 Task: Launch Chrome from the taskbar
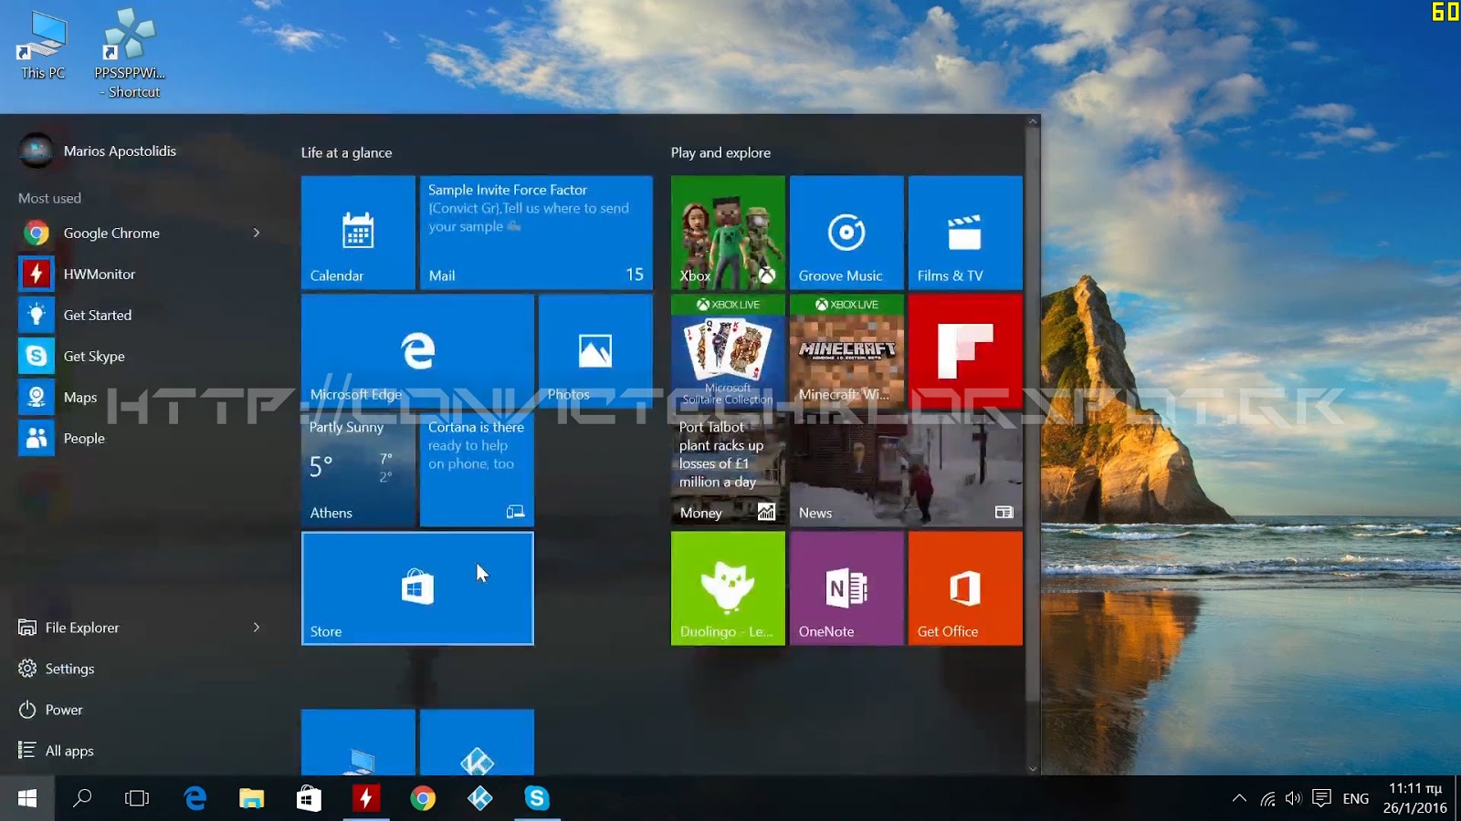tap(423, 798)
